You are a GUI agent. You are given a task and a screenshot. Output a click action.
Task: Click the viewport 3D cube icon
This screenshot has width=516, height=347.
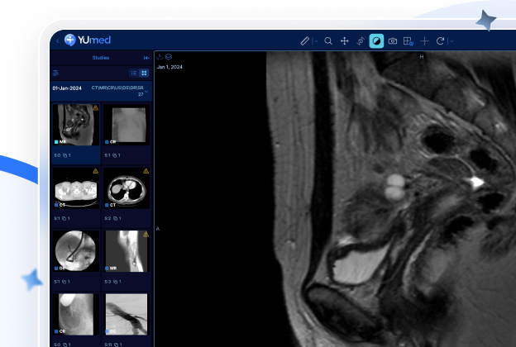(160, 57)
